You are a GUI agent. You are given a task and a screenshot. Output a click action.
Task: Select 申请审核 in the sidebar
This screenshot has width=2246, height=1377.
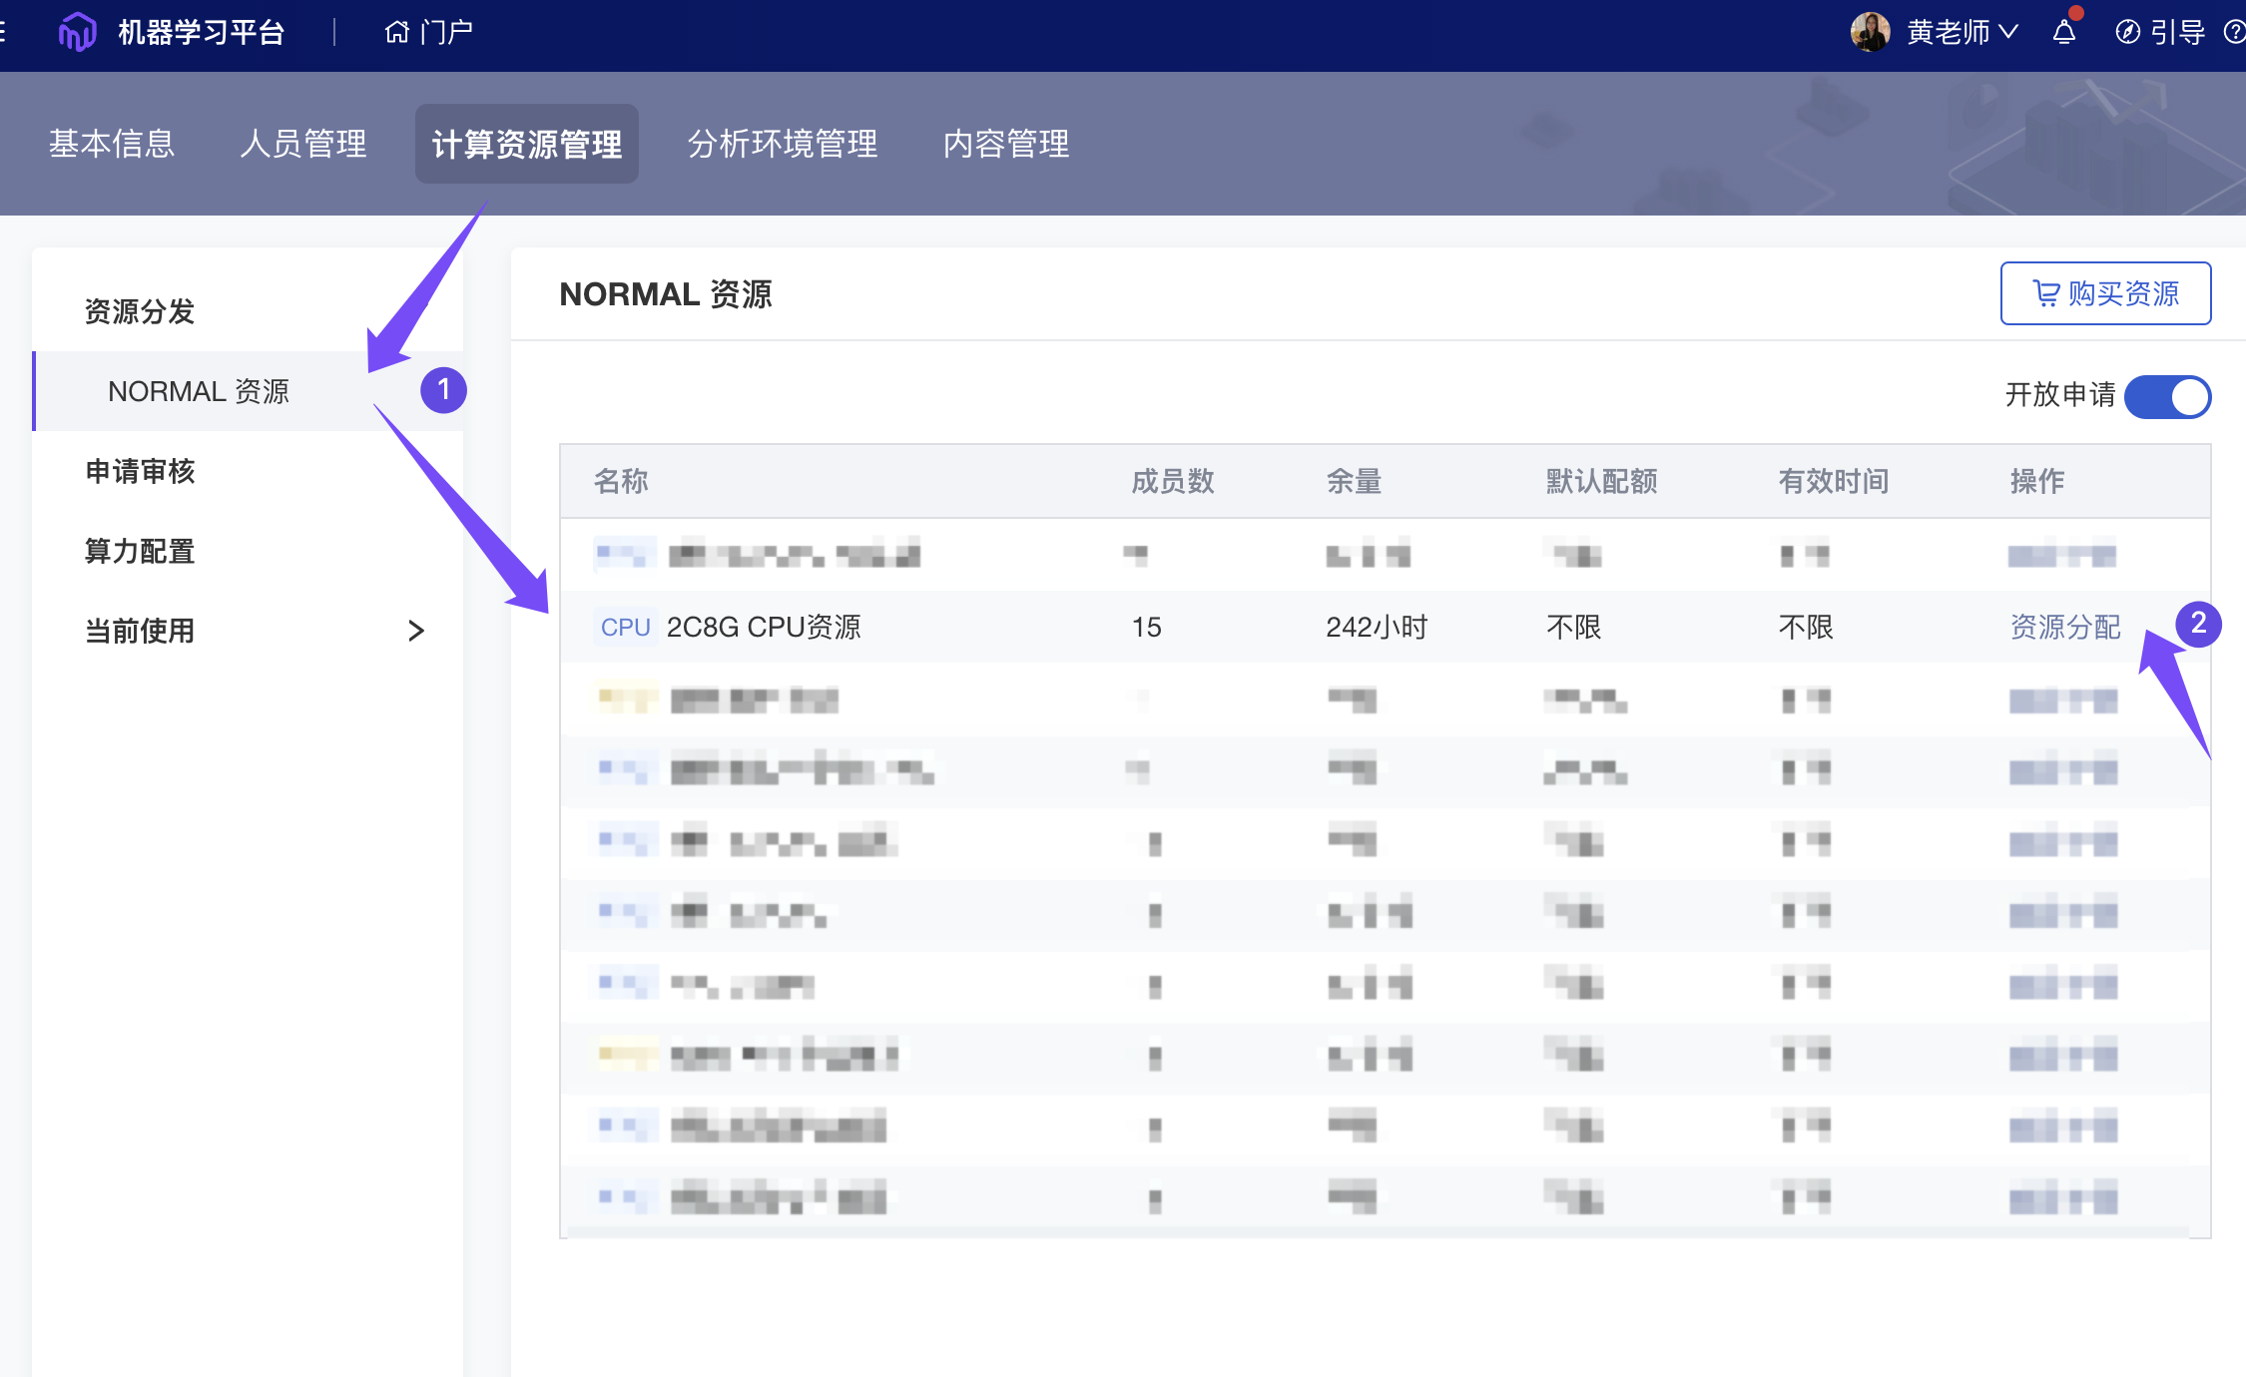point(140,471)
